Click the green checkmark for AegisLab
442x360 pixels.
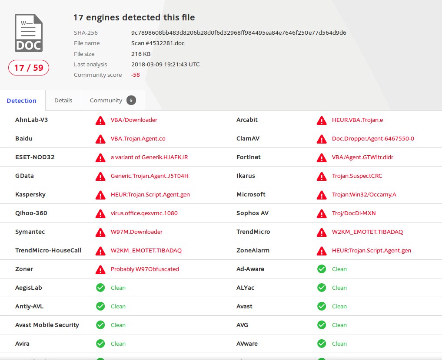[x=100, y=288]
